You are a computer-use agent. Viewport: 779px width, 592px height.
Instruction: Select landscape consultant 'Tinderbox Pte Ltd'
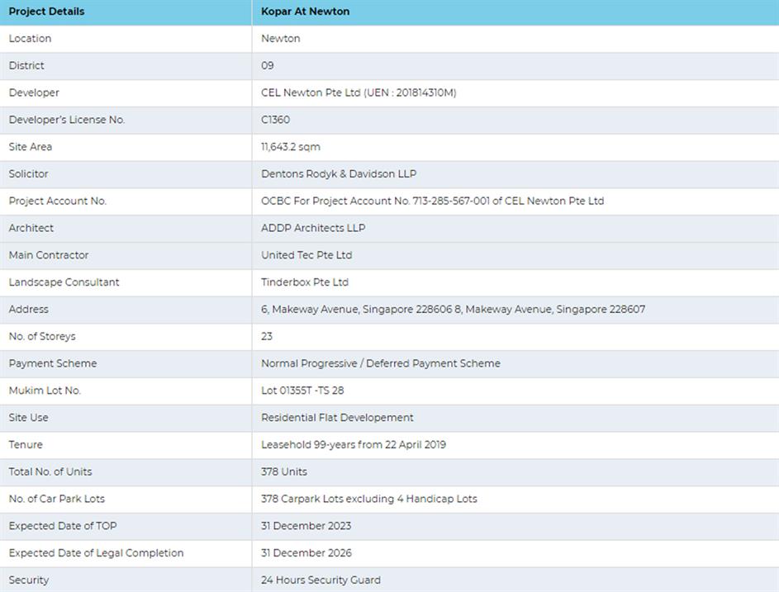tap(305, 282)
